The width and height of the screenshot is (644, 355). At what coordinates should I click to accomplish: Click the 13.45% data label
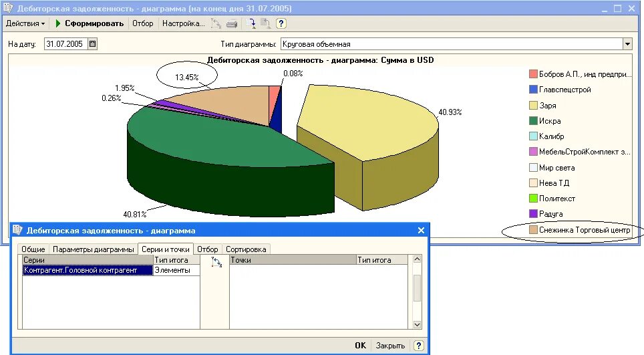pos(187,78)
